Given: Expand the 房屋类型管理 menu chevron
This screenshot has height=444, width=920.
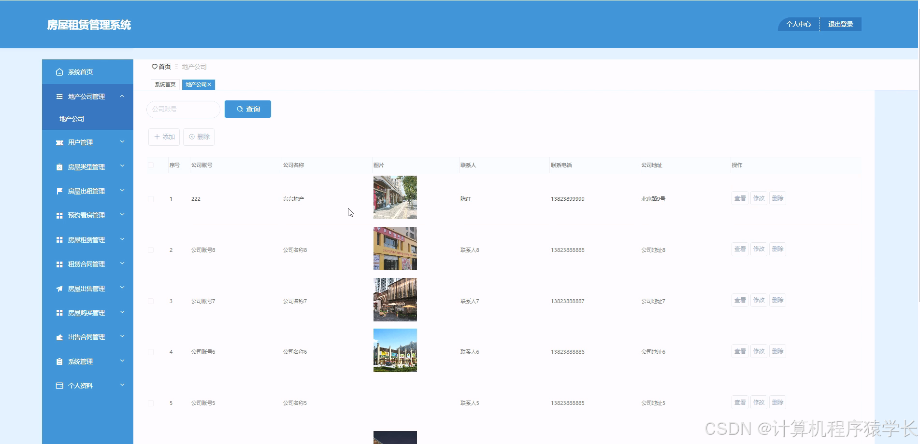Looking at the screenshot, I should click(x=122, y=166).
